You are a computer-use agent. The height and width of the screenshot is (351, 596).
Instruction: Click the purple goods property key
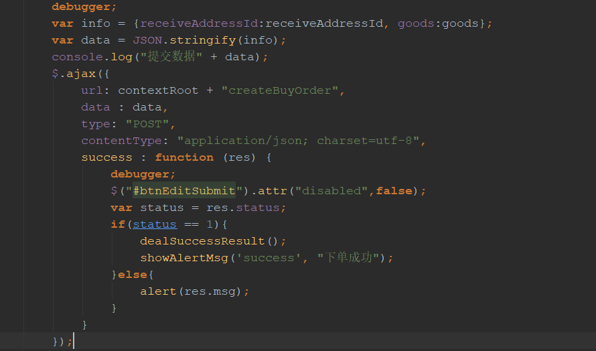[416, 23]
